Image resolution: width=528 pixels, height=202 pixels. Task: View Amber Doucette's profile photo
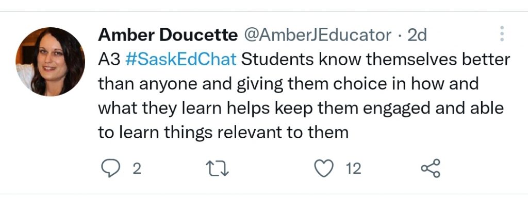tap(50, 62)
